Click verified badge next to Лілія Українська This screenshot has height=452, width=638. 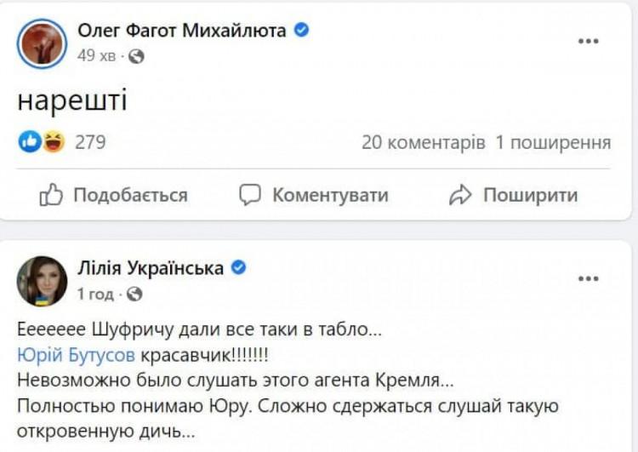pos(239,268)
